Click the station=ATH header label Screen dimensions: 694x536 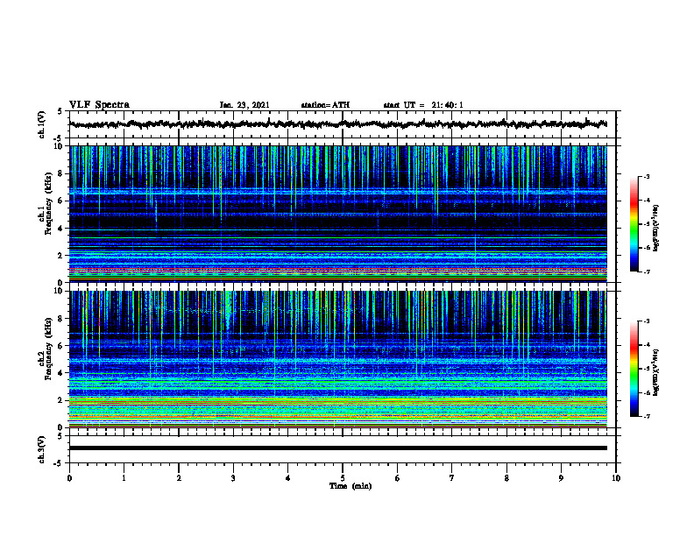(325, 105)
